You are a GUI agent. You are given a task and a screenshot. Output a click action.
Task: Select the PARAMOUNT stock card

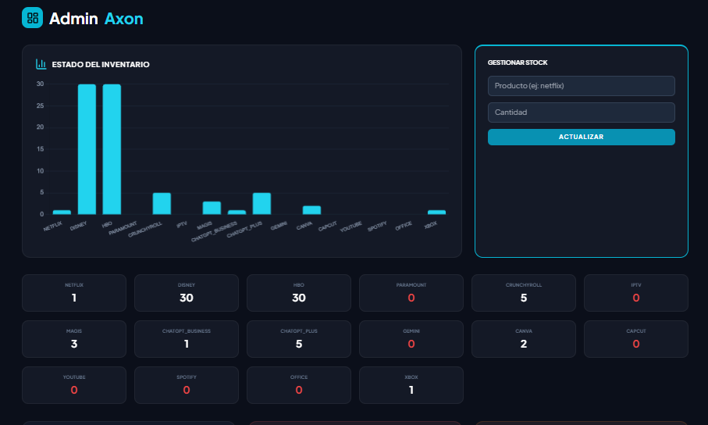[x=411, y=293]
